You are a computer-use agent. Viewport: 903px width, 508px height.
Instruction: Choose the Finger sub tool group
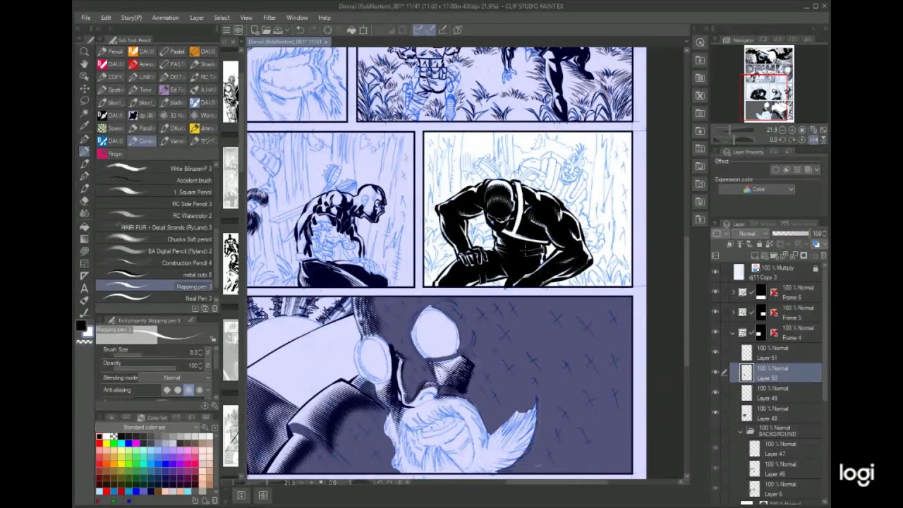[110, 153]
